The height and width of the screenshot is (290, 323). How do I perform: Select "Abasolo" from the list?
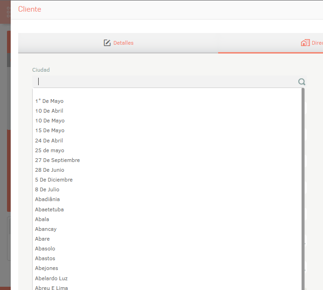click(167, 249)
